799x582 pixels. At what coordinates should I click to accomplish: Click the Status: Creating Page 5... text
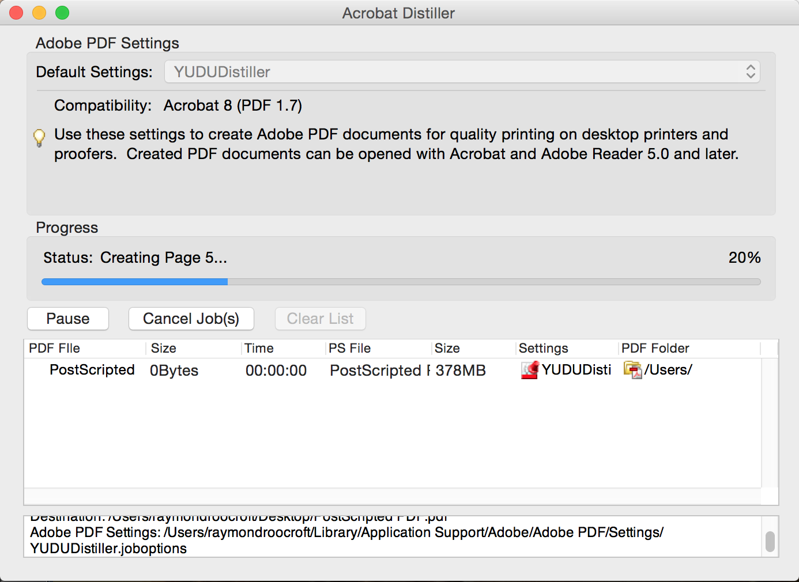coord(135,258)
